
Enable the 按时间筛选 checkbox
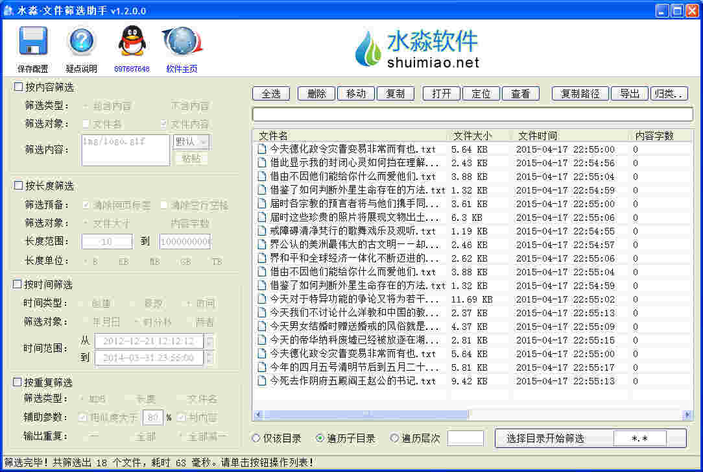point(17,284)
